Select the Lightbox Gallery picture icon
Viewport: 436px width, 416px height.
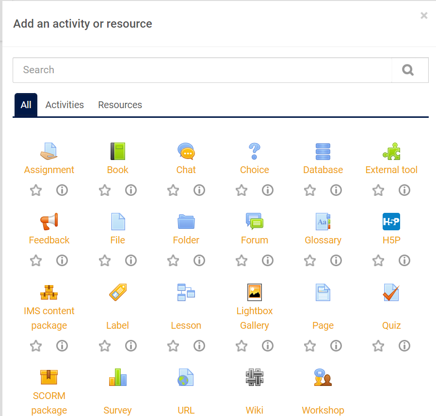tap(255, 292)
